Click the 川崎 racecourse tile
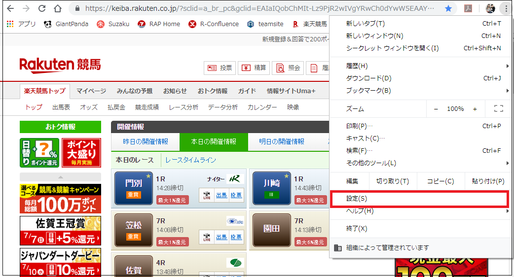514x277 pixels. pyautogui.click(x=271, y=188)
